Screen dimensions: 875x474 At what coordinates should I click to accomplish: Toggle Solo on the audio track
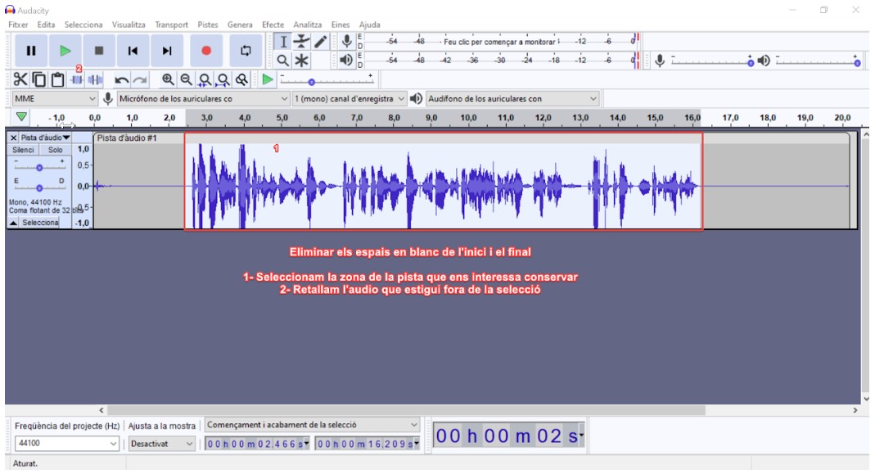[56, 150]
